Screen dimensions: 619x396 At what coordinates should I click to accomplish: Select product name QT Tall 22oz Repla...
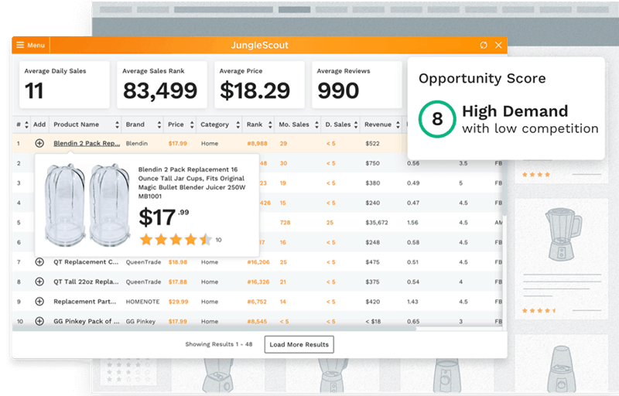(x=86, y=282)
